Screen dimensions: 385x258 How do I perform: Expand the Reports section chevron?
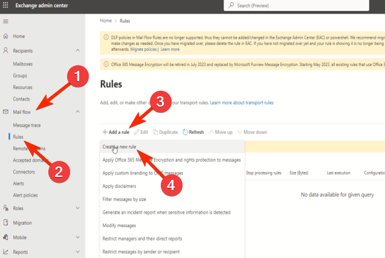tap(77, 252)
